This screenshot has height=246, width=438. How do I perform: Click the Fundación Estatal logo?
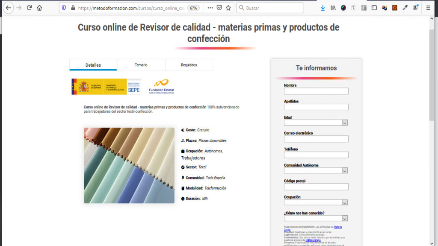point(161,86)
